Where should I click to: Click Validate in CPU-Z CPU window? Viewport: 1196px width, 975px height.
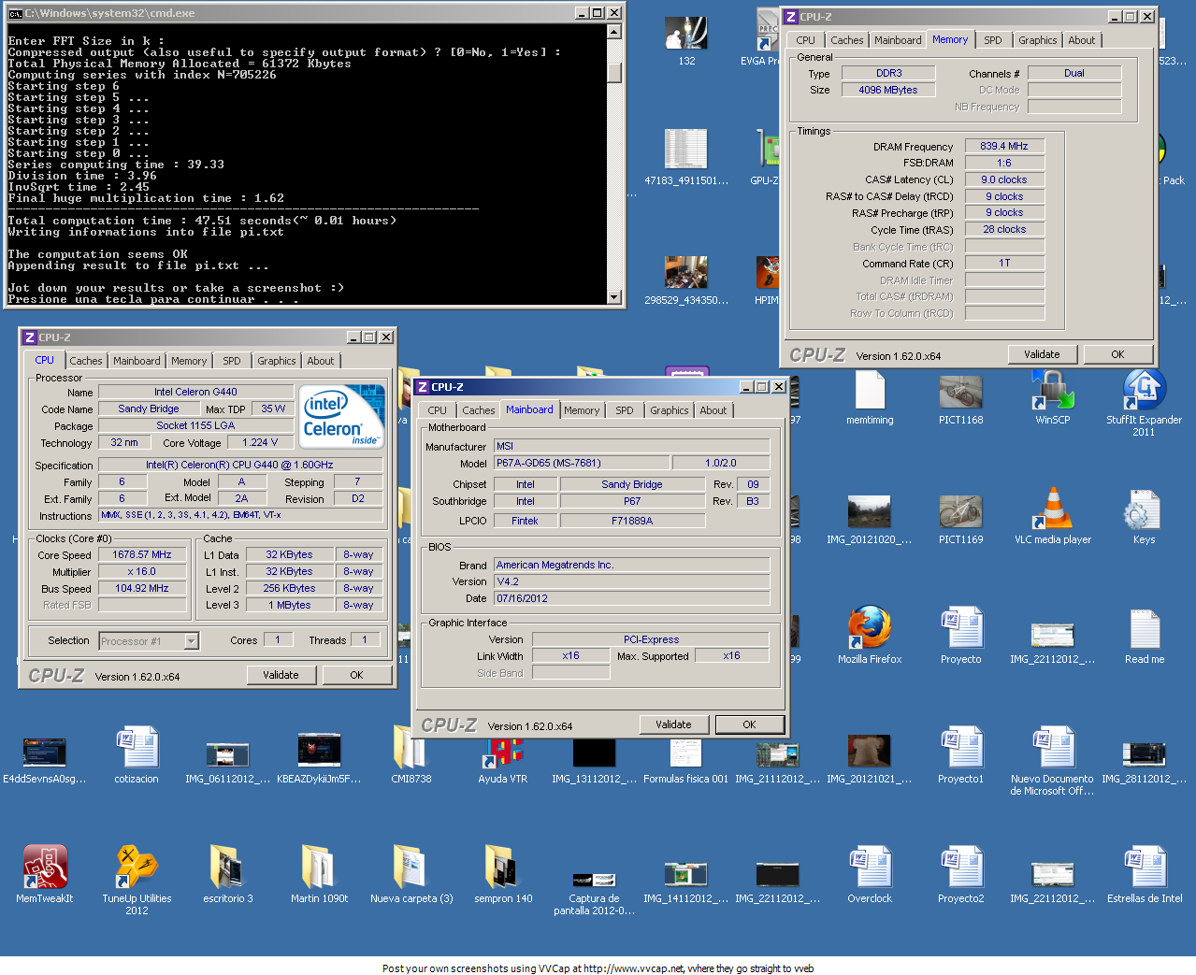[x=281, y=675]
